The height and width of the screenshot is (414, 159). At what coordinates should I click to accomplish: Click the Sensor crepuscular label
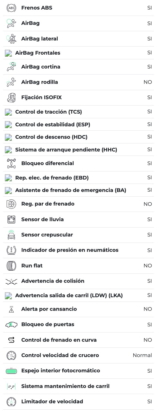[47, 235]
